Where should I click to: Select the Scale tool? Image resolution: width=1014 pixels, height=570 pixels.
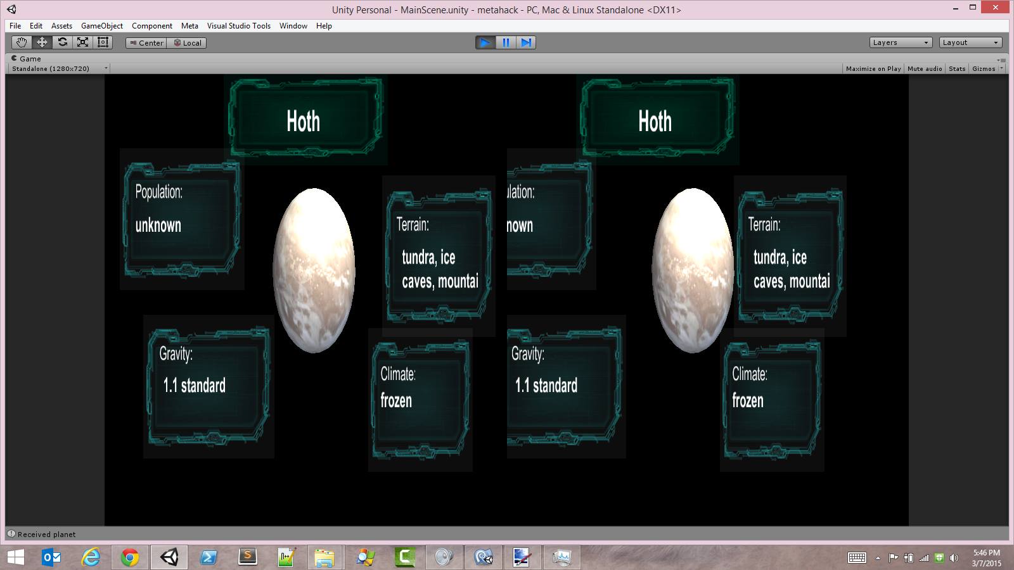[x=82, y=42]
